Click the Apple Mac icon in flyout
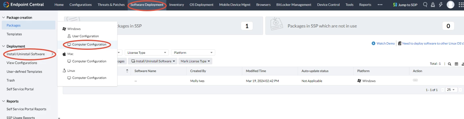This screenshot has height=119, width=464. [x=64, y=54]
